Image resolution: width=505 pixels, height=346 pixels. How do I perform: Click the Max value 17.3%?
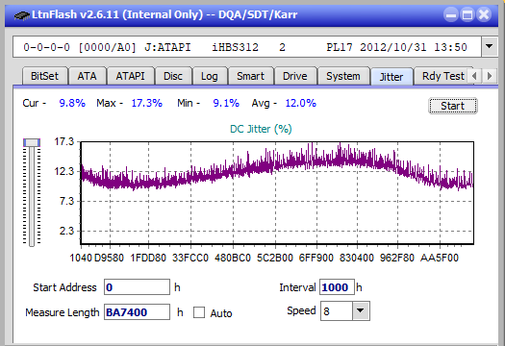(147, 103)
